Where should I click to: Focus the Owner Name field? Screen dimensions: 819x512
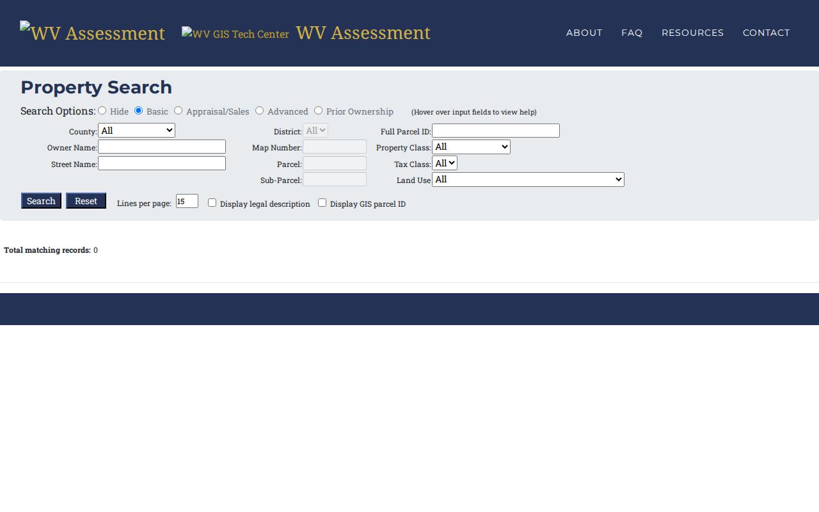162,147
